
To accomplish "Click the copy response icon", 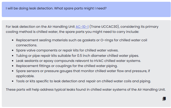I will click(x=164, y=99).
